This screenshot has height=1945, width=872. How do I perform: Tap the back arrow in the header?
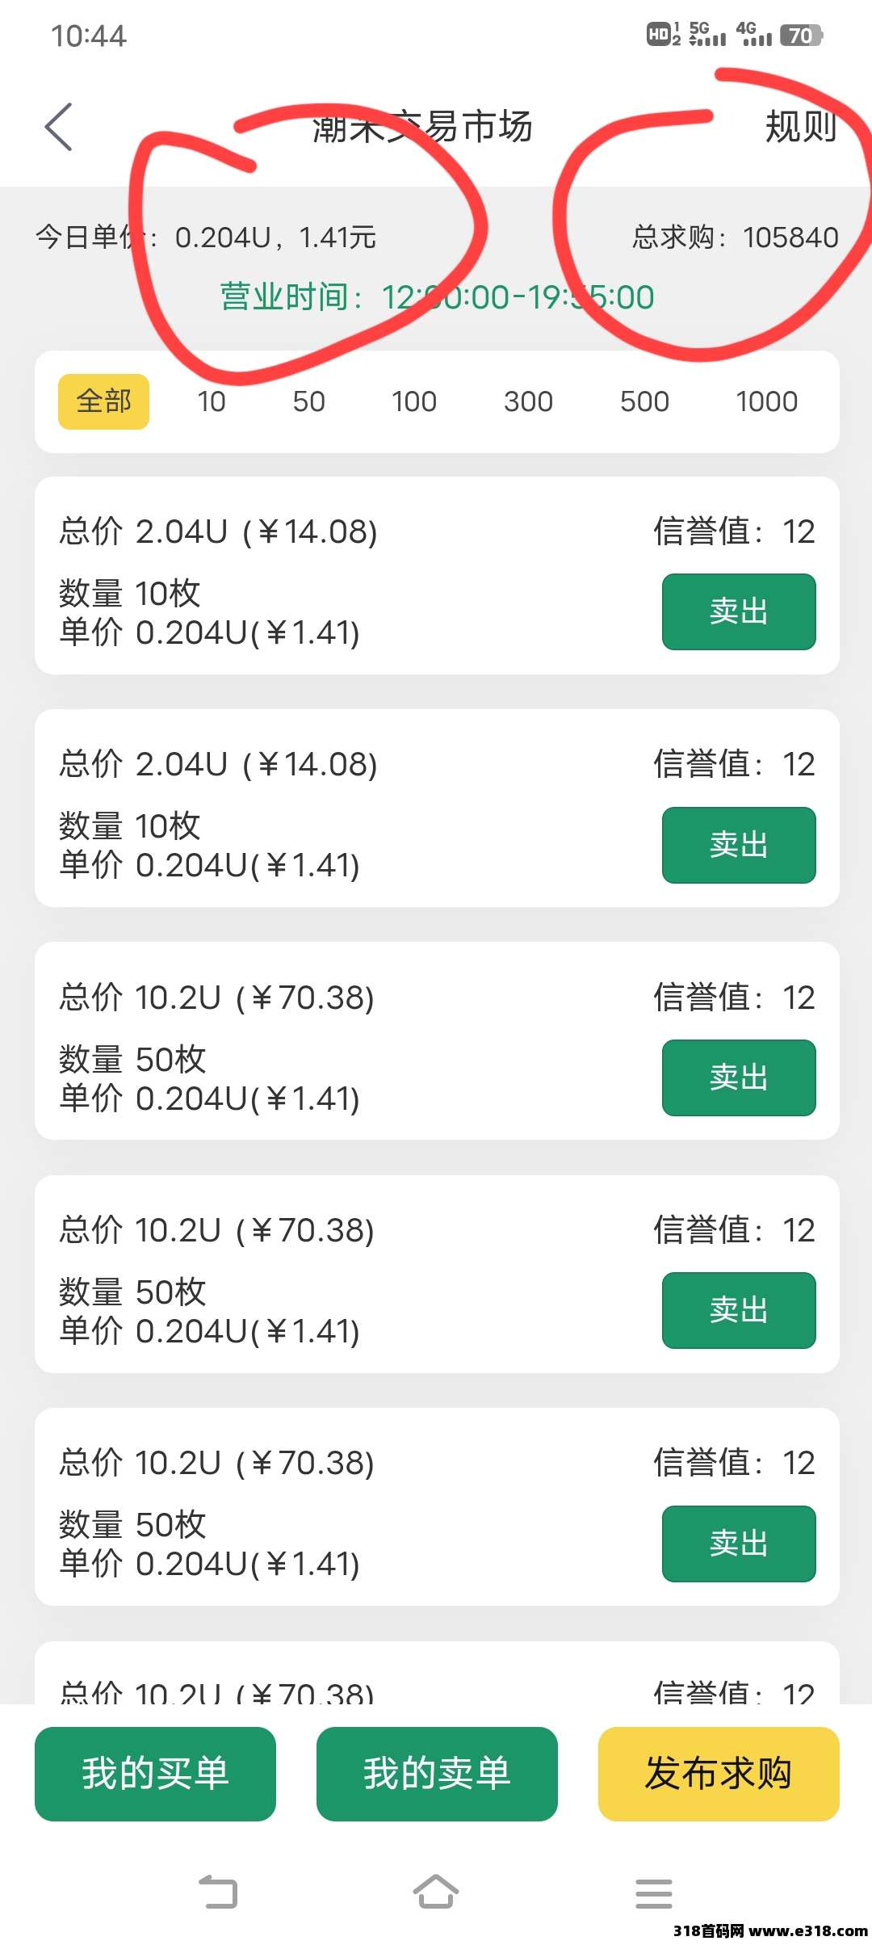pyautogui.click(x=59, y=127)
